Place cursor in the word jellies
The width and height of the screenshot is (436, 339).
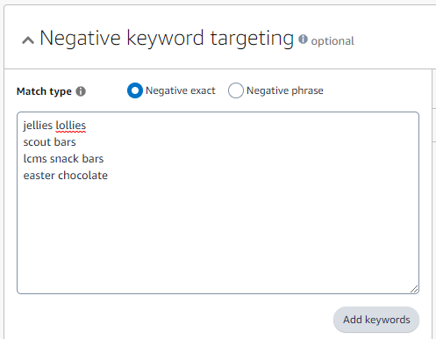(38, 126)
